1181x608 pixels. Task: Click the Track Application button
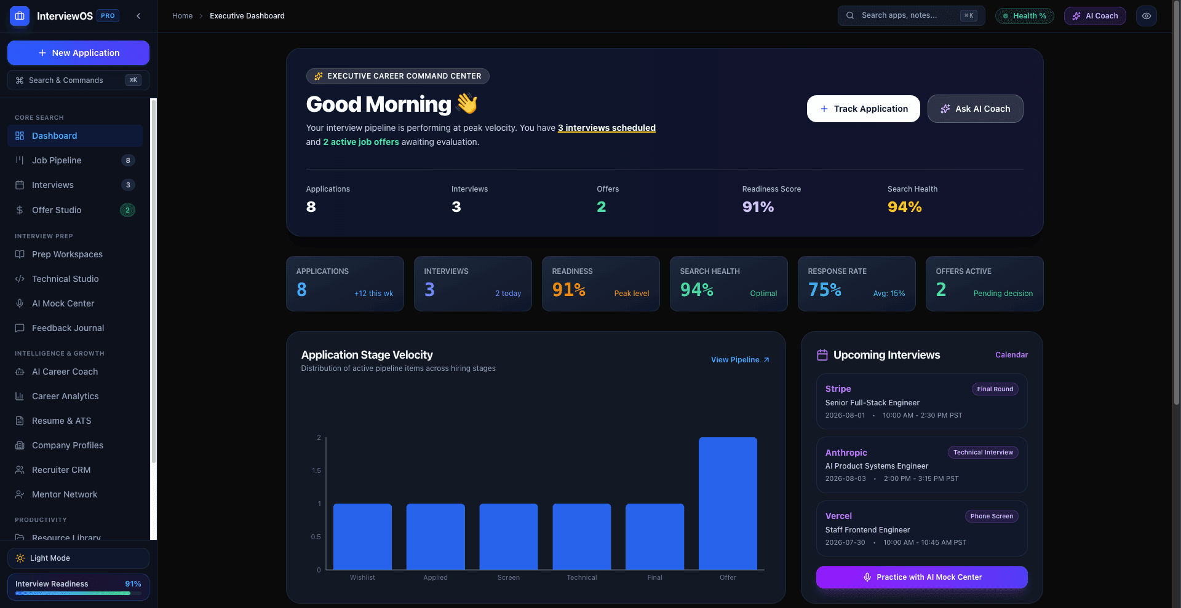(x=864, y=109)
